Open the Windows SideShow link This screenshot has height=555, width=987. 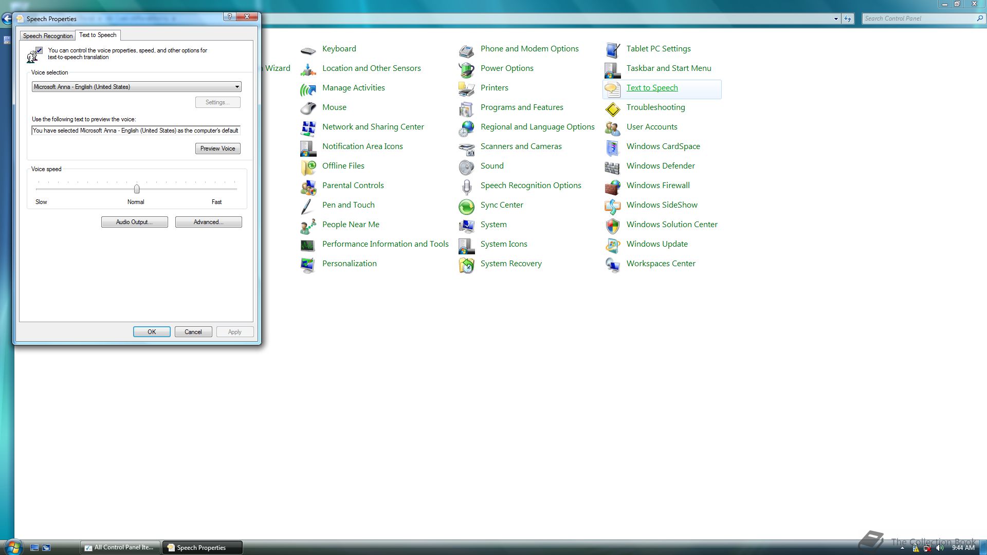pyautogui.click(x=662, y=205)
